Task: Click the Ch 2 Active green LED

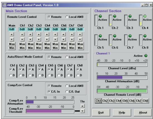Action: 115,16
